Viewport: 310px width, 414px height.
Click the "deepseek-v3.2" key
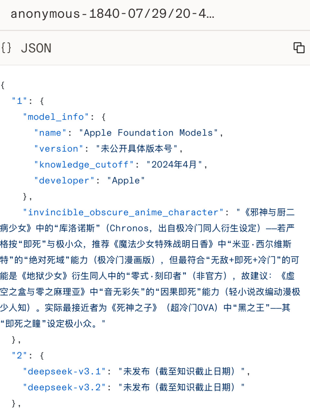point(64,387)
